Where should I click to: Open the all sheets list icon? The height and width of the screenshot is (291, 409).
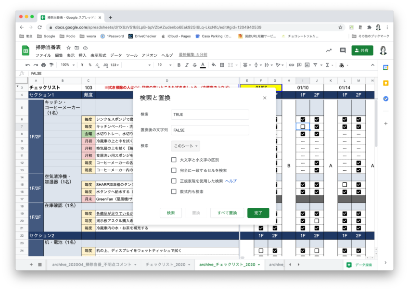40,265
